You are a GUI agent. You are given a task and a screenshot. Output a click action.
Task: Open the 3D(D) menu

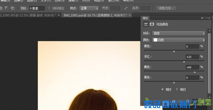coord(86,1)
